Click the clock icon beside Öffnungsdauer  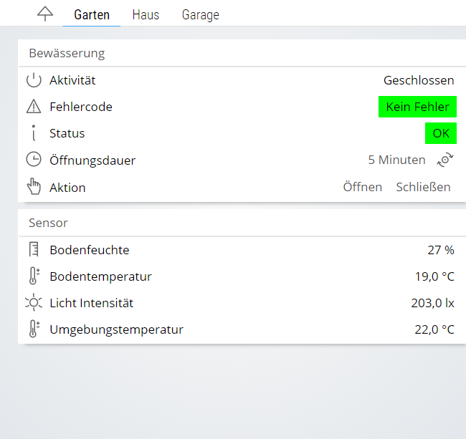coord(34,160)
